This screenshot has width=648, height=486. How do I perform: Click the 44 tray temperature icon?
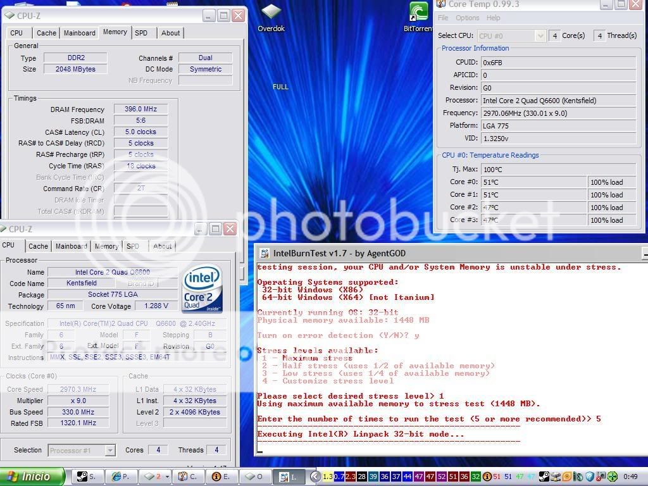(x=408, y=477)
